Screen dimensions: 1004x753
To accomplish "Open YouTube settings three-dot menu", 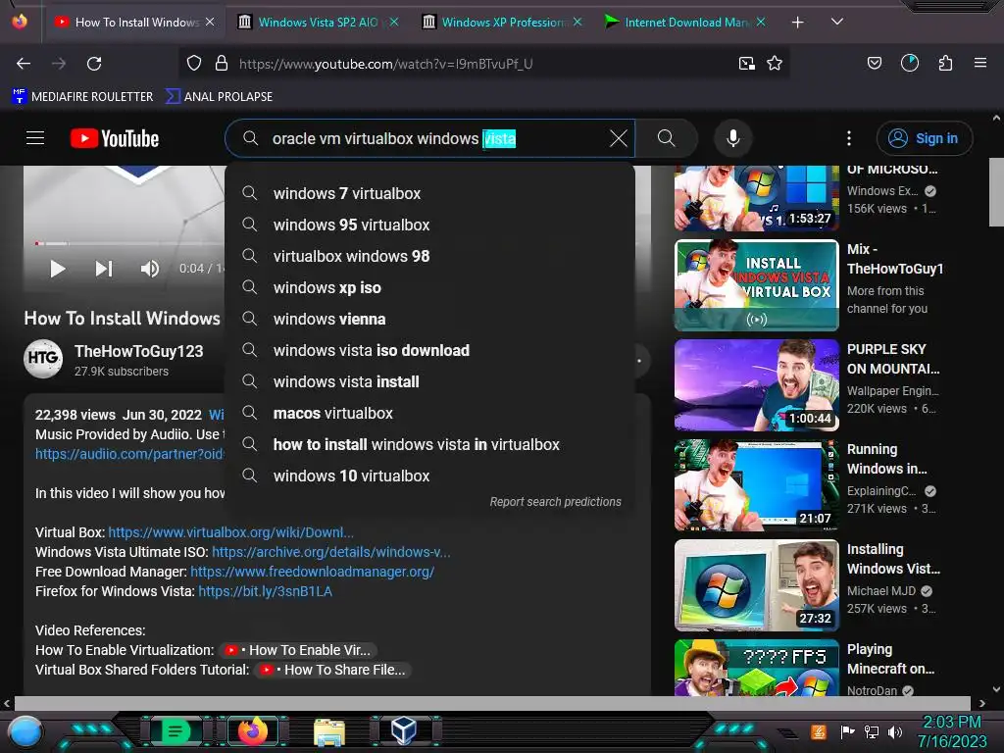I will click(849, 138).
